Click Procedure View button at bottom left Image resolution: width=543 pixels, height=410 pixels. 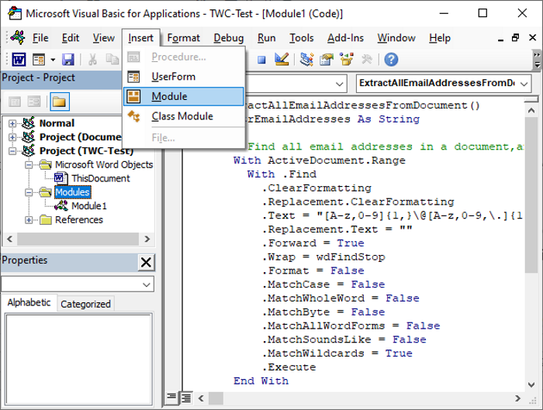171,398
